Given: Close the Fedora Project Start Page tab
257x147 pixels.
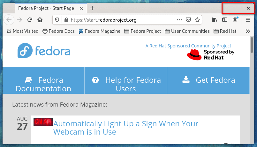Looking at the screenshot, I should (x=81, y=8).
